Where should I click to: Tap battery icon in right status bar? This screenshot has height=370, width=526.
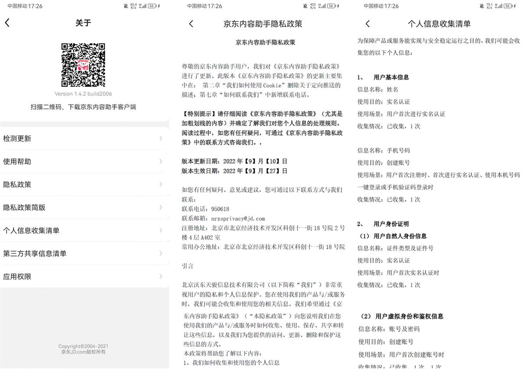point(508,6)
